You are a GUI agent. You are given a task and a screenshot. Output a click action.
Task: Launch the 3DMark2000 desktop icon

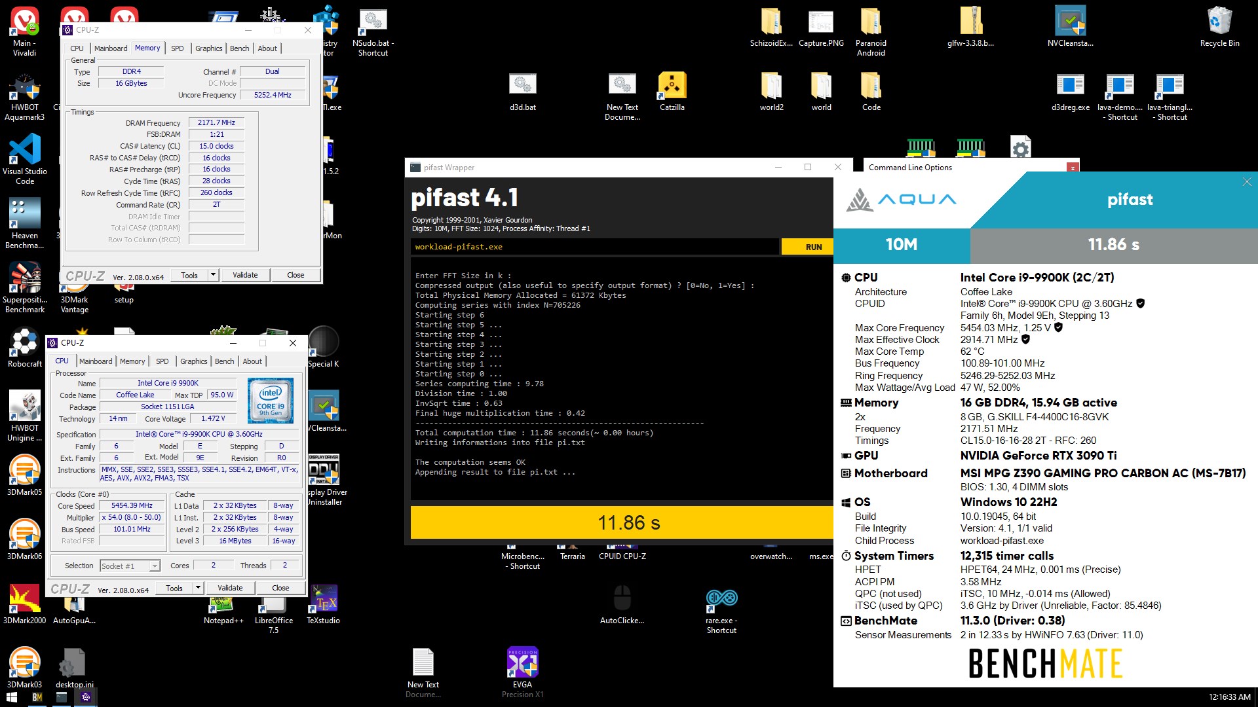25,605
